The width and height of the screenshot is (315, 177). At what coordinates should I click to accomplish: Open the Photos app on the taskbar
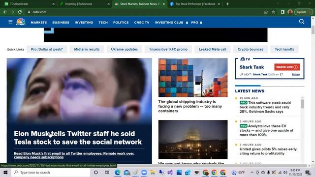click(x=179, y=173)
